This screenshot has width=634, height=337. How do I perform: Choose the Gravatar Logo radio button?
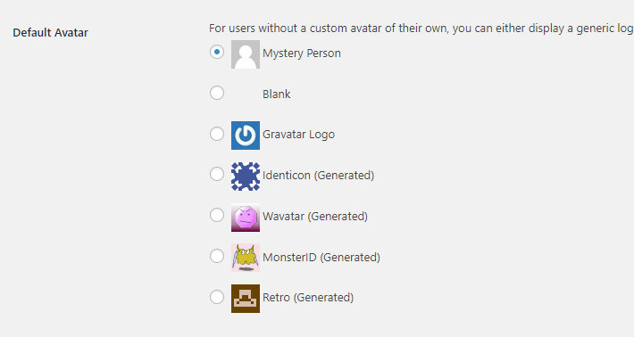point(217,134)
